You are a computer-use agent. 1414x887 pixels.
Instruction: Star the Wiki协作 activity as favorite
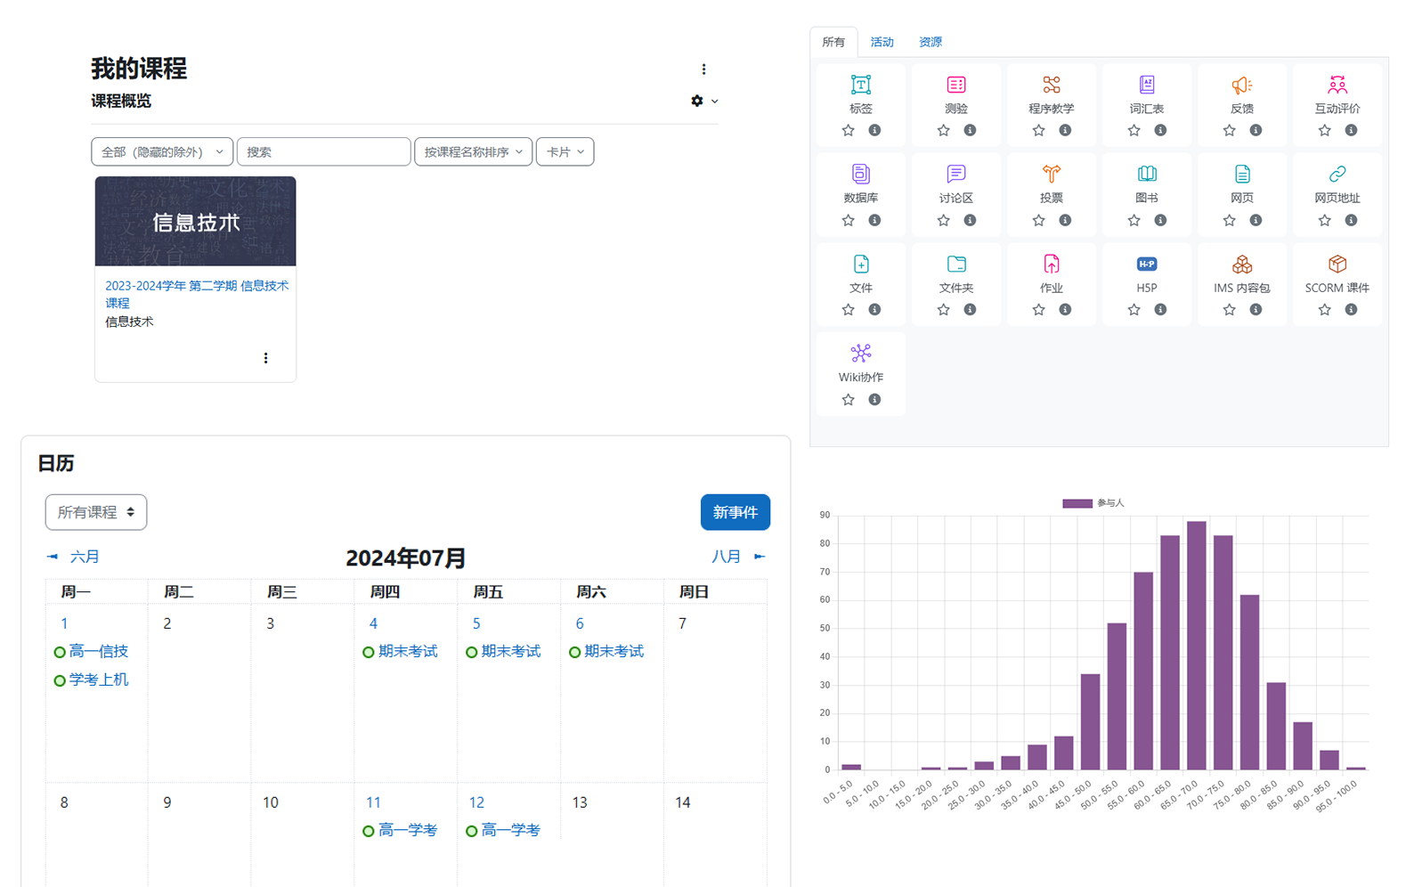click(x=848, y=399)
